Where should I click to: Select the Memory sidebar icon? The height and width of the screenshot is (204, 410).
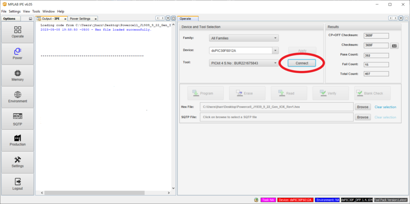[x=18, y=75]
